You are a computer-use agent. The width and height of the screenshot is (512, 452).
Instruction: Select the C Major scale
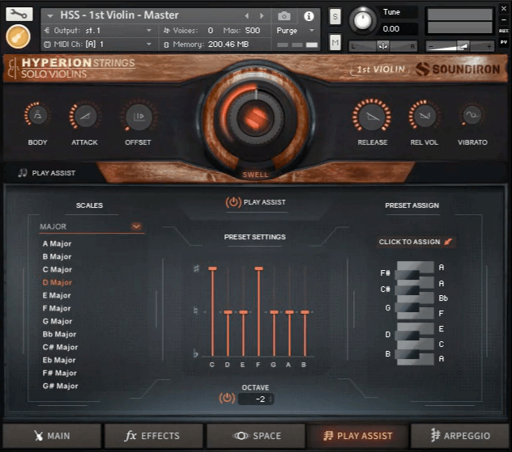(58, 269)
